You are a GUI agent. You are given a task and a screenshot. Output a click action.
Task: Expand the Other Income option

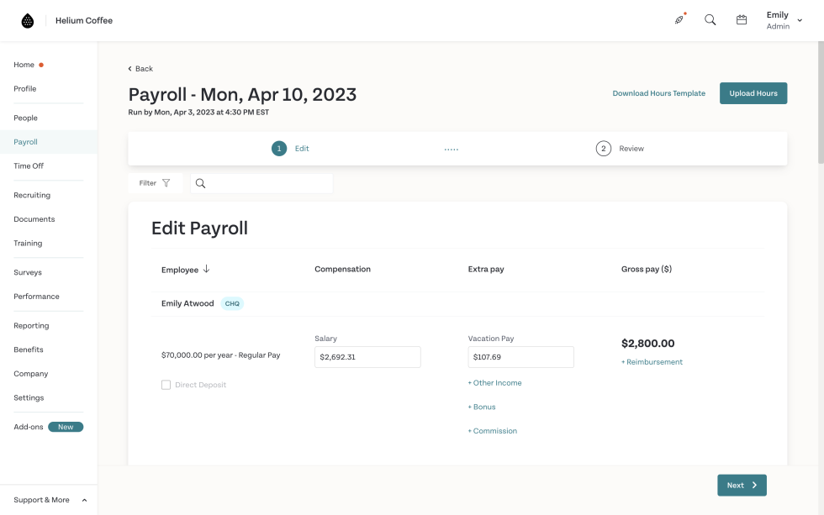(494, 383)
